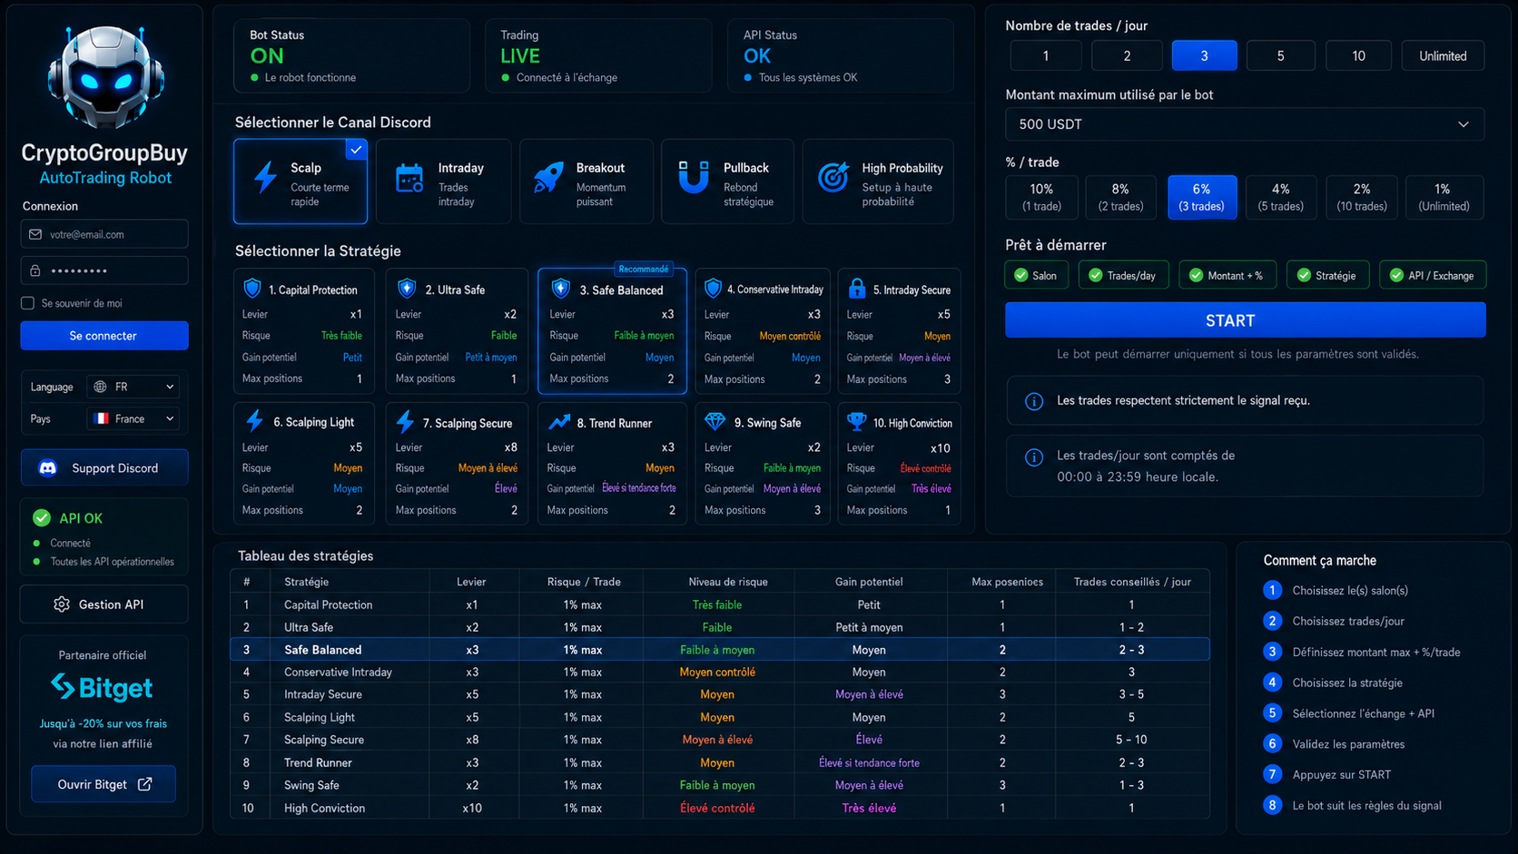Click the Stratégie validation chip
Screen dimensions: 1518x854
click(1327, 275)
